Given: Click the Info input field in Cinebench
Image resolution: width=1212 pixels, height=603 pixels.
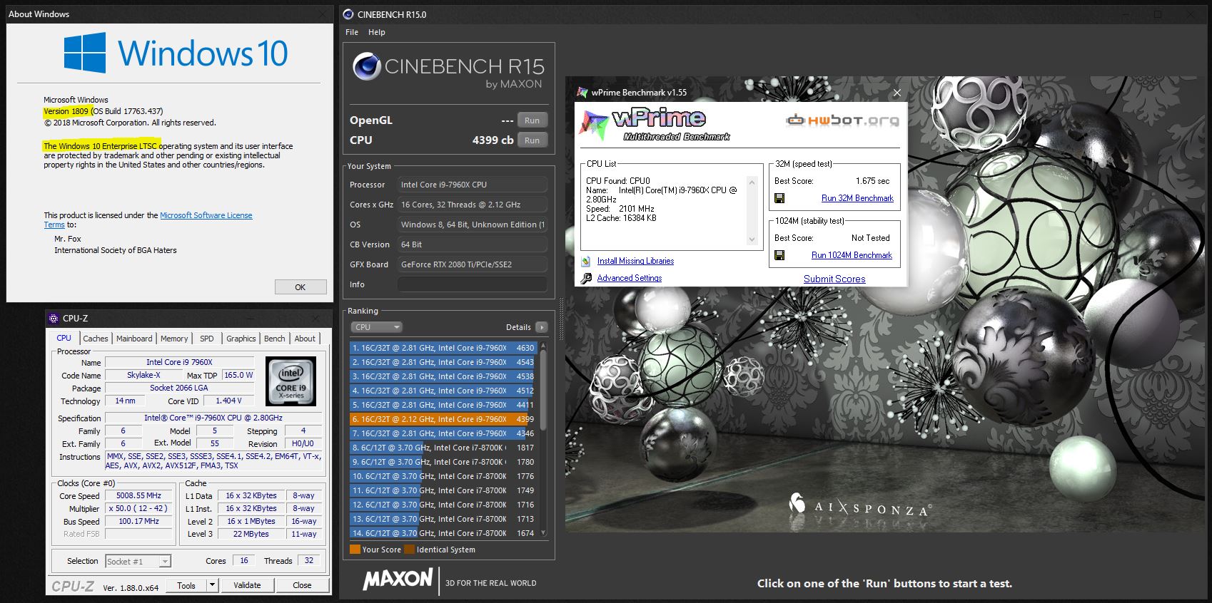Looking at the screenshot, I should tap(473, 284).
